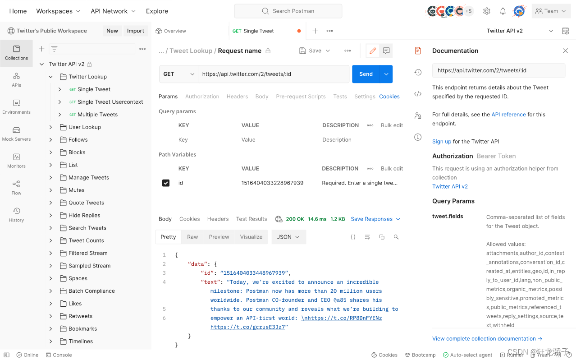Expand the Single Tweet request row

(59, 89)
